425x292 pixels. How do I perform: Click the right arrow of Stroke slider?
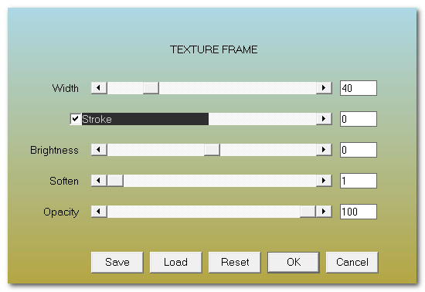pyautogui.click(x=324, y=119)
